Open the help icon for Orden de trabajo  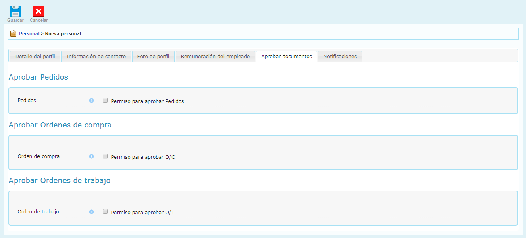[91, 212]
